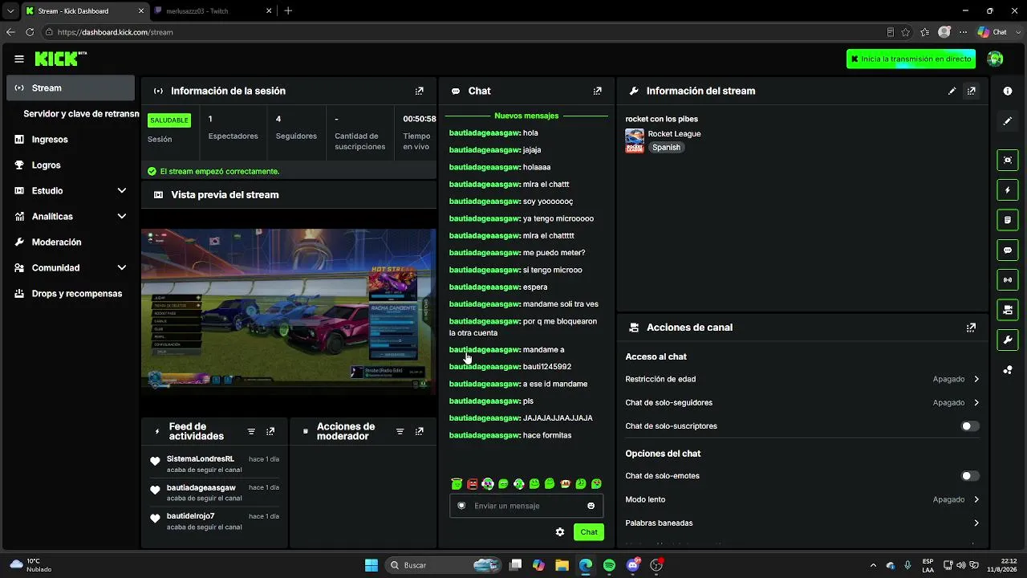
Task: Open the emote picker smiley in message box
Action: click(x=591, y=506)
